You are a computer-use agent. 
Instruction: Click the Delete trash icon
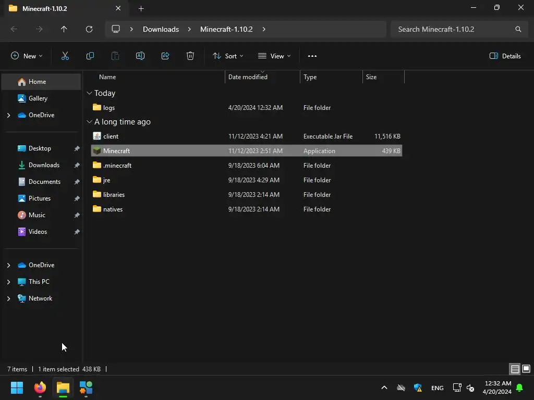pos(190,56)
